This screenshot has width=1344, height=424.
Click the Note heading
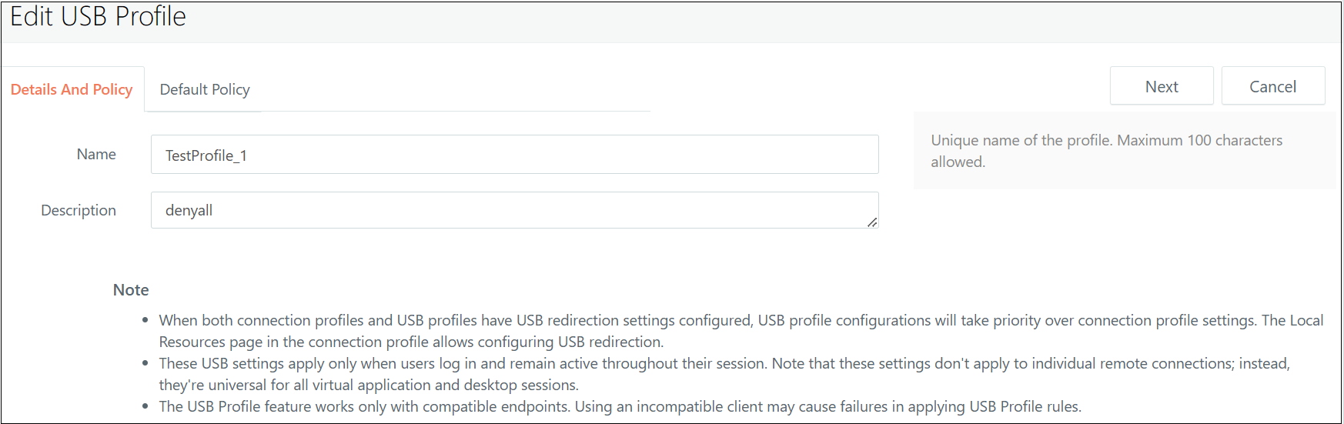(x=131, y=290)
